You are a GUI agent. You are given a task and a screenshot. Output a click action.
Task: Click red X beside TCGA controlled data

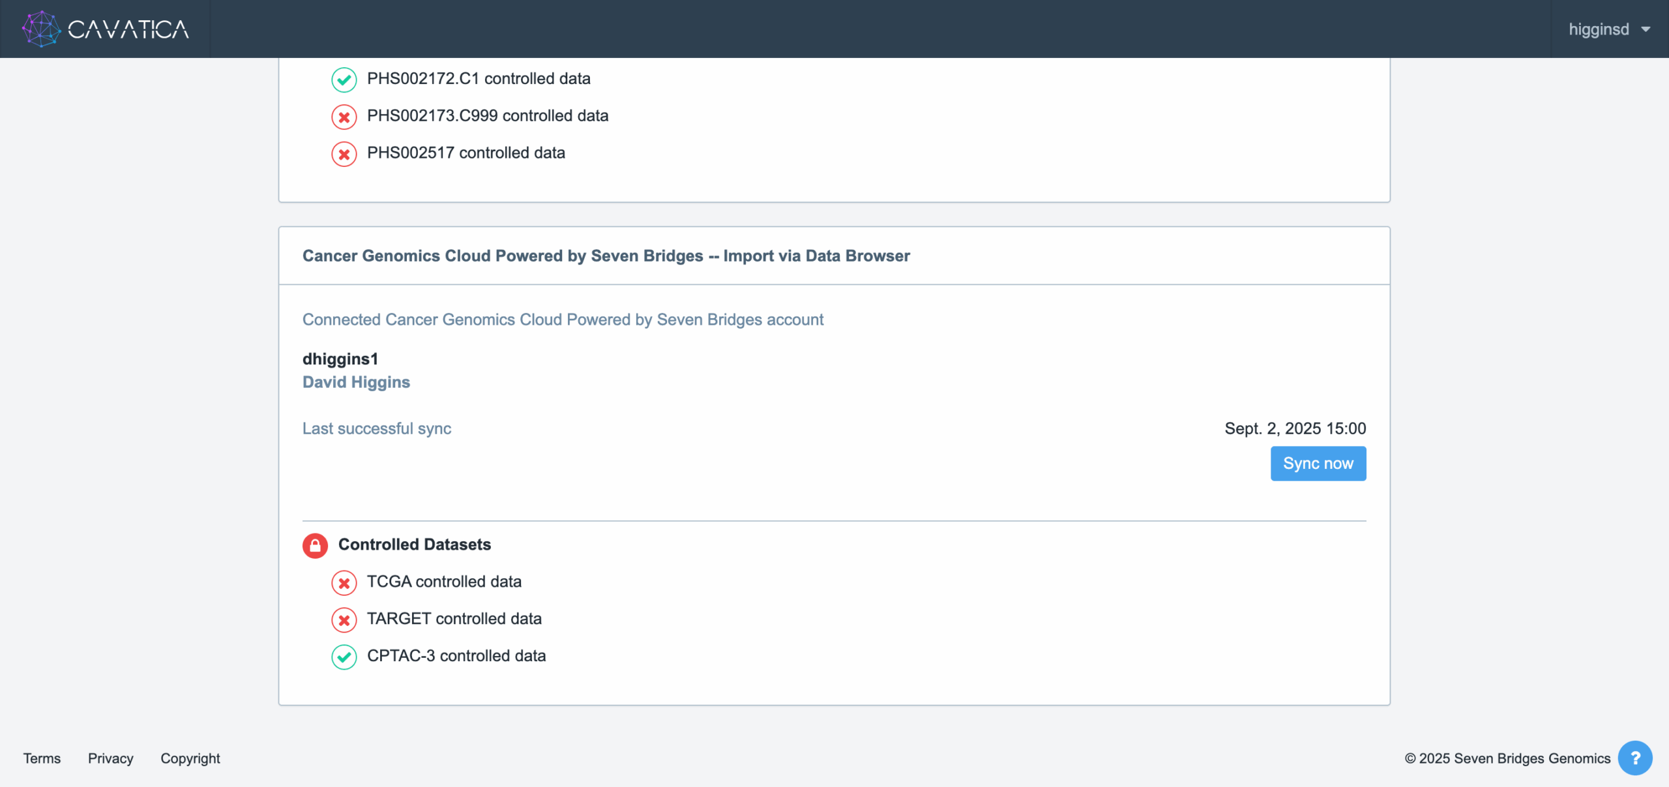(x=344, y=582)
